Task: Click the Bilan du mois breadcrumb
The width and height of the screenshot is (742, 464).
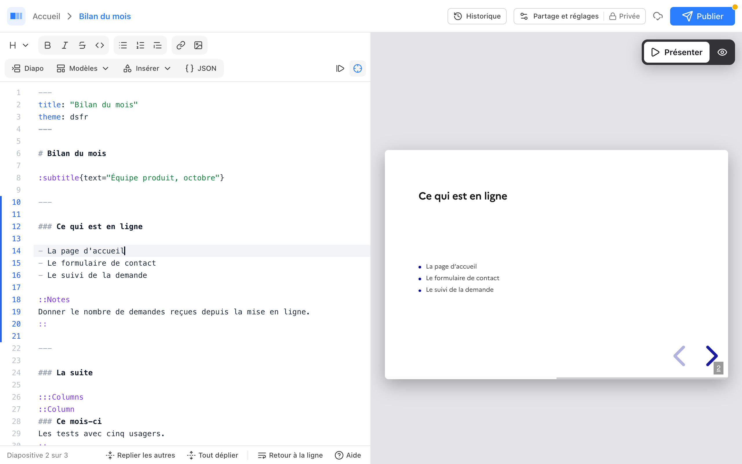Action: pyautogui.click(x=105, y=16)
